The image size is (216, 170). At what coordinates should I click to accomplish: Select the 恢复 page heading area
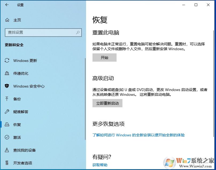100,20
